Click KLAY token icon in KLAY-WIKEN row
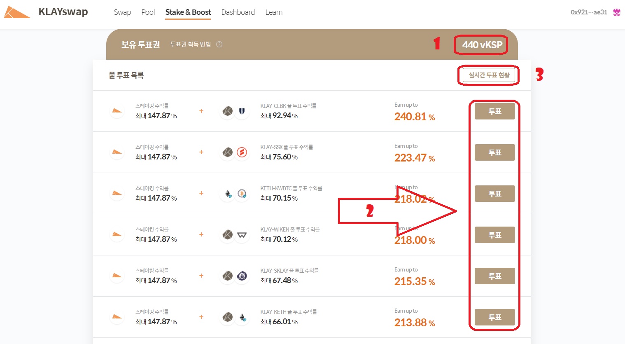 coord(228,234)
